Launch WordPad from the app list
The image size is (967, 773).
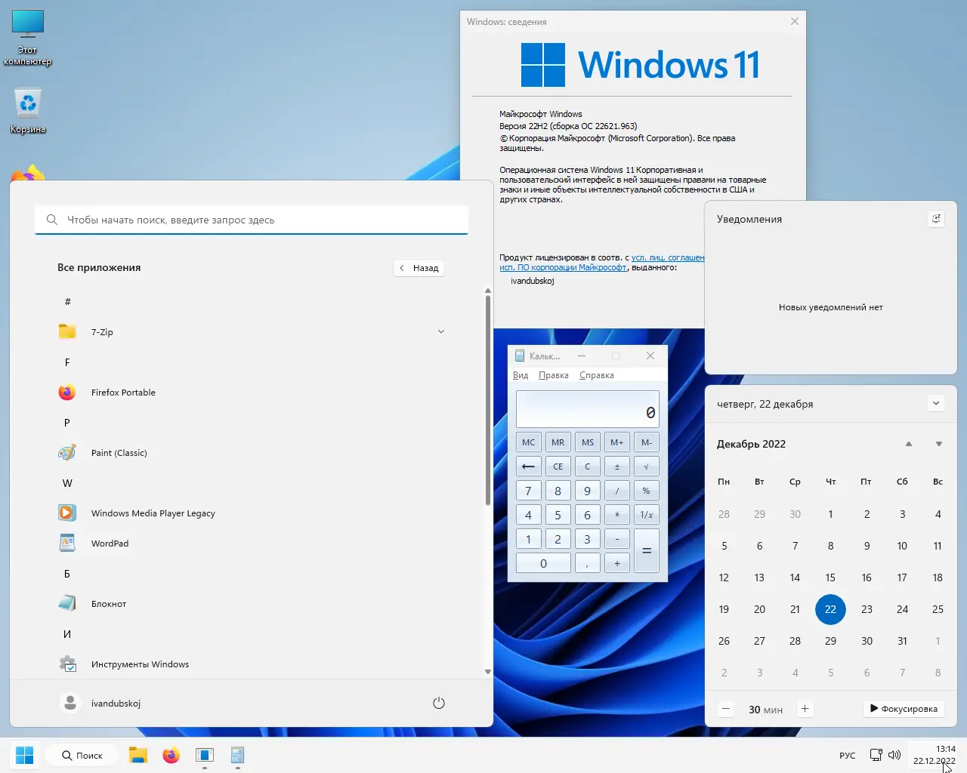[110, 543]
